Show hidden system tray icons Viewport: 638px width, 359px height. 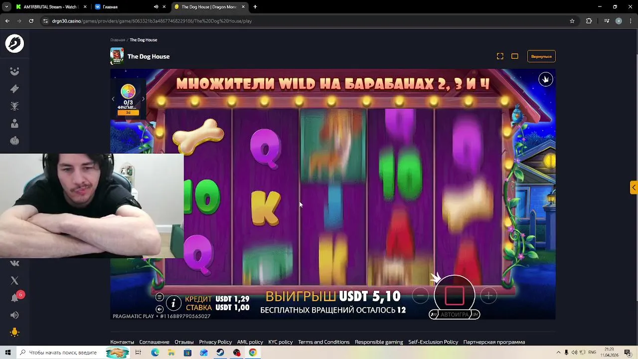[x=558, y=353]
